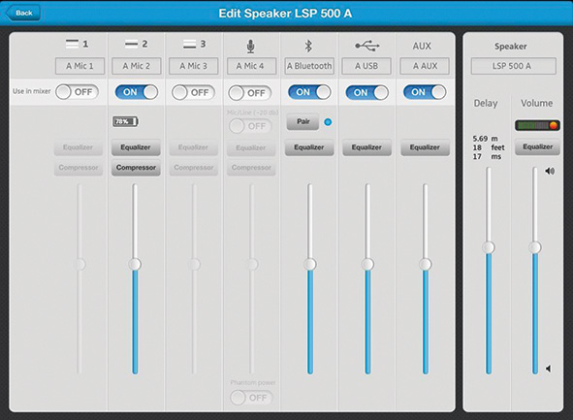Click the Pair button for Bluetooth

302,121
